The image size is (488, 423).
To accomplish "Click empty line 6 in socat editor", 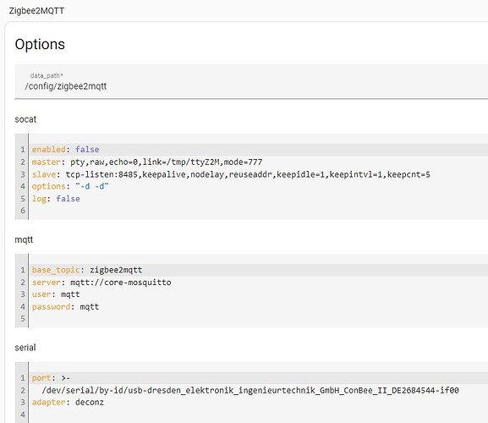I will 258,211.
